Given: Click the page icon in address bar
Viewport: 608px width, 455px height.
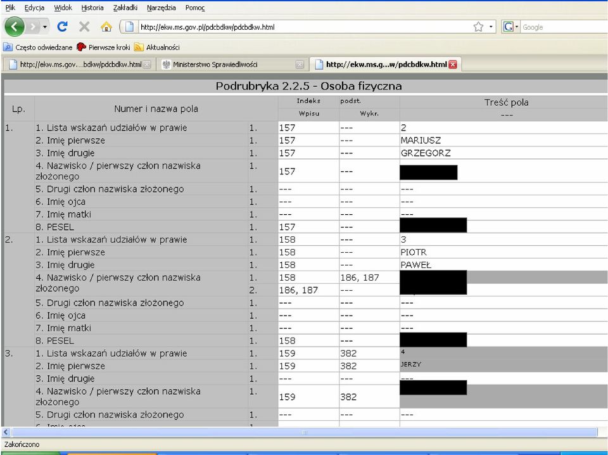Looking at the screenshot, I should pos(129,27).
